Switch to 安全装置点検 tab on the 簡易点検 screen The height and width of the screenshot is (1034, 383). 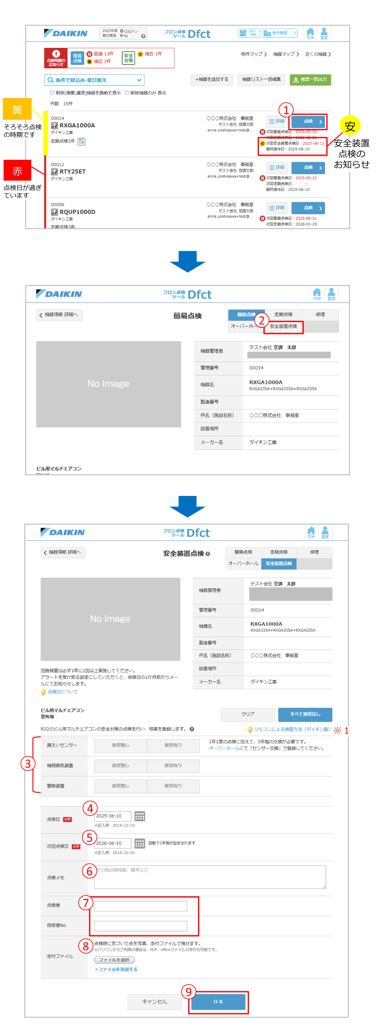pyautogui.click(x=284, y=327)
